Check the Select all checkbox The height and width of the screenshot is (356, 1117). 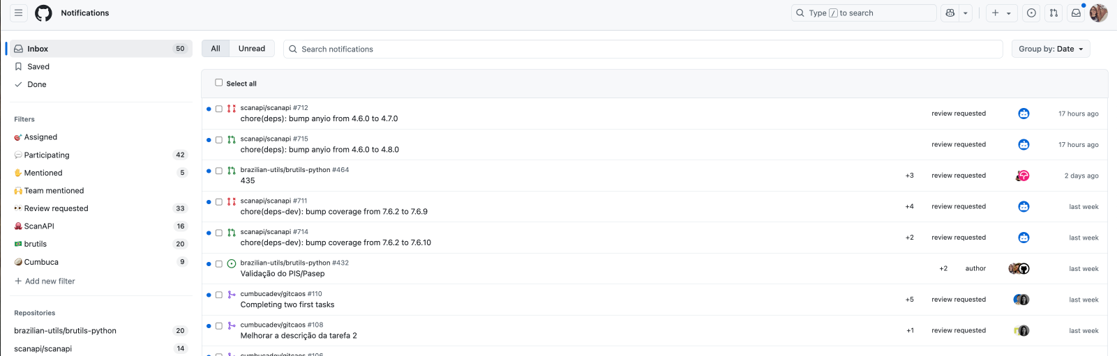pos(219,82)
